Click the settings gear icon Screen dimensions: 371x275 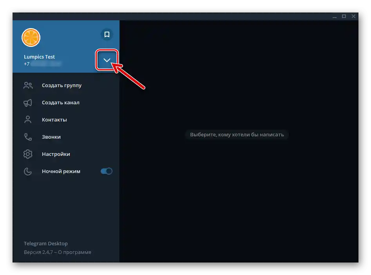pyautogui.click(x=27, y=154)
